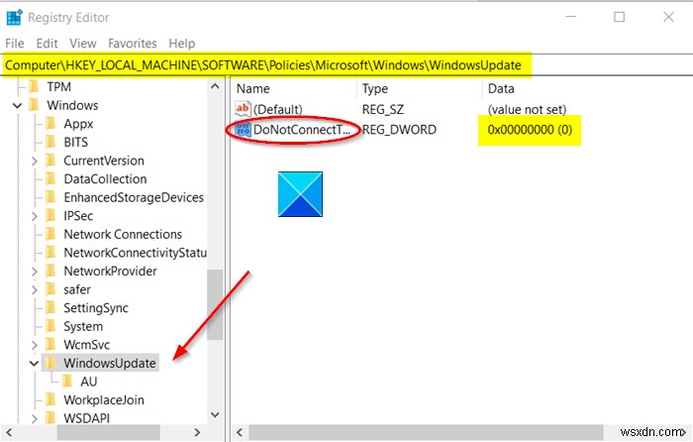Click the DoNotConnectT... DWORD value icon
693x442 pixels.
243,130
